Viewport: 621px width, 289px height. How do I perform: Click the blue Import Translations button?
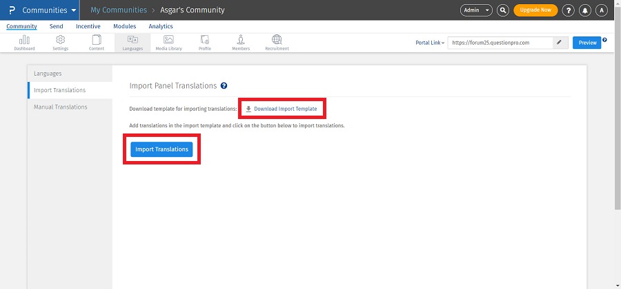click(x=161, y=149)
